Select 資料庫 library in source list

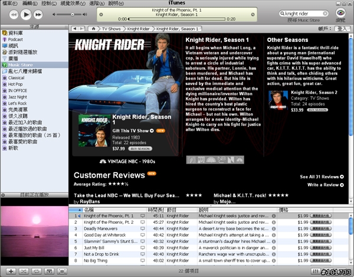(34, 33)
